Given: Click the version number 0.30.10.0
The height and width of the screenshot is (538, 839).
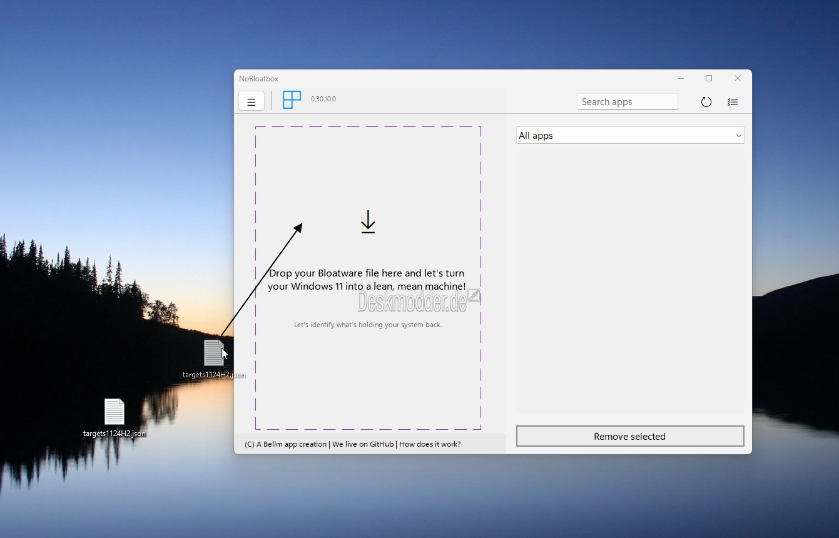Looking at the screenshot, I should click(323, 99).
